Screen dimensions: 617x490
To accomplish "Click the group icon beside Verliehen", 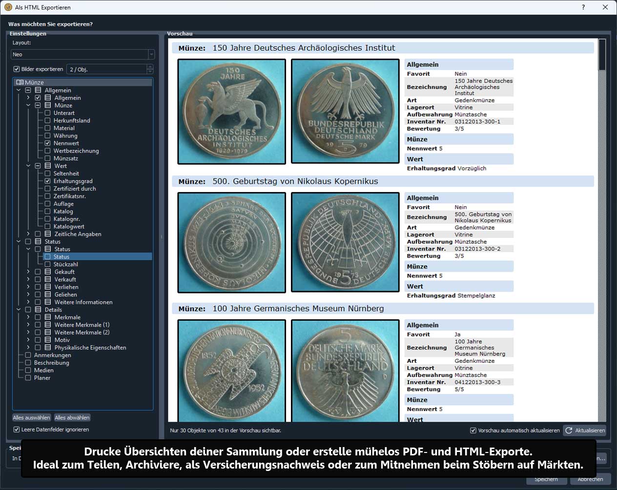I will pos(48,287).
